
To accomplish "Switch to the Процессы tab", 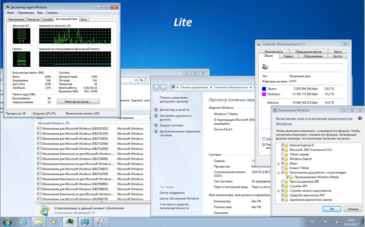I will [33, 19].
